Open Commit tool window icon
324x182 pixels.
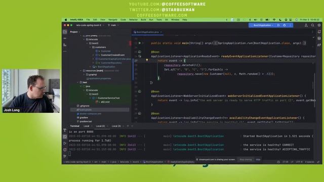[x=65, y=38]
